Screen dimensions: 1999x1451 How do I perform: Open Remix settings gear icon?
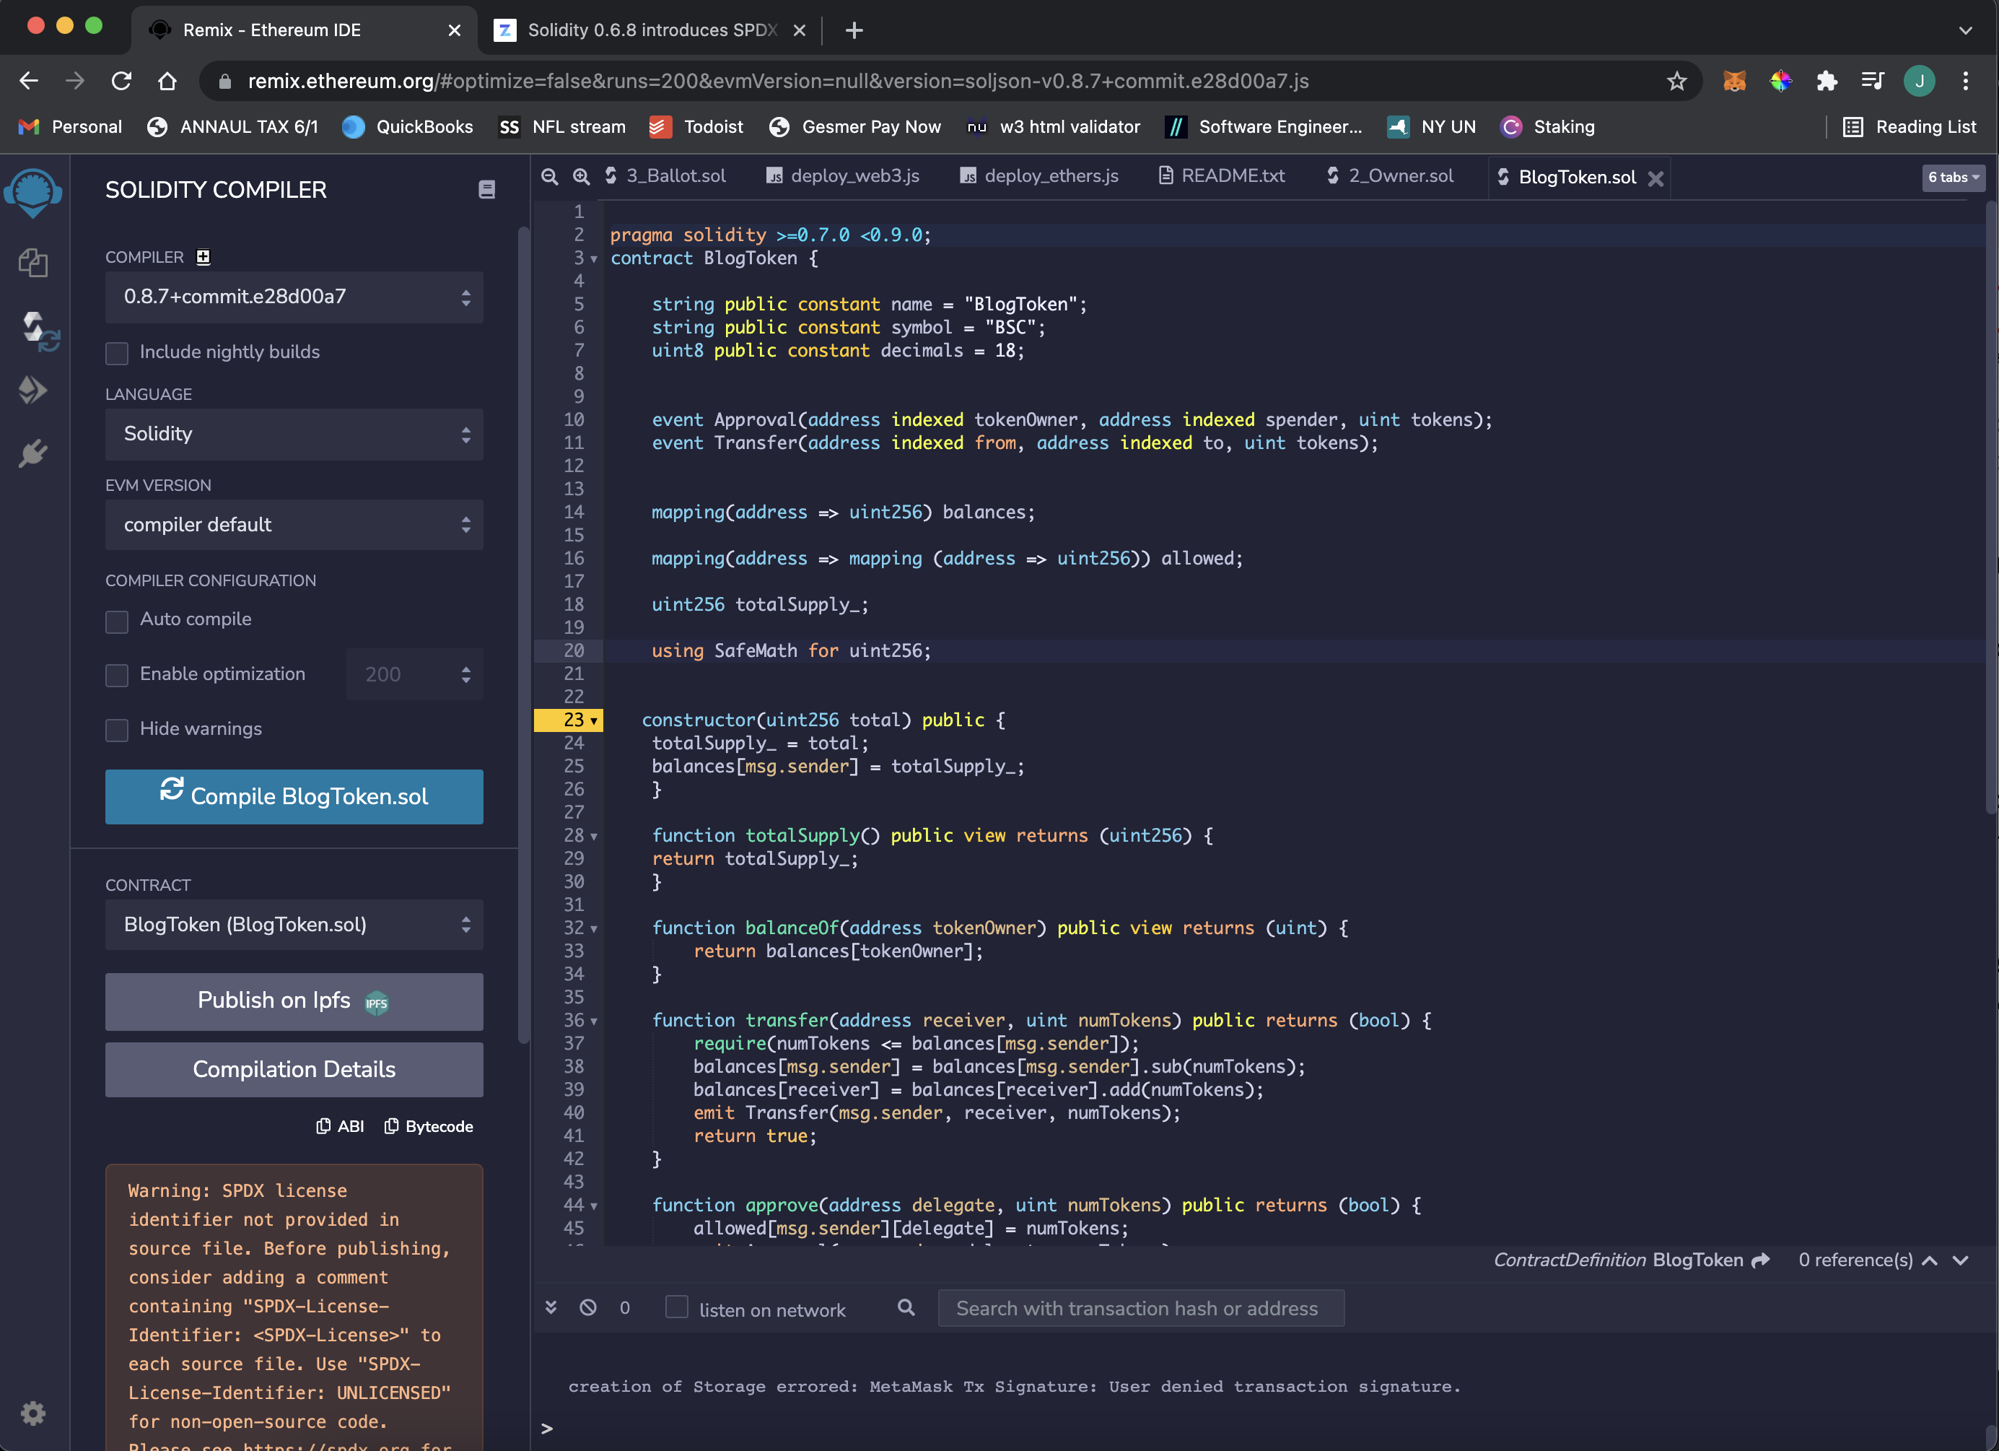coord(32,1413)
